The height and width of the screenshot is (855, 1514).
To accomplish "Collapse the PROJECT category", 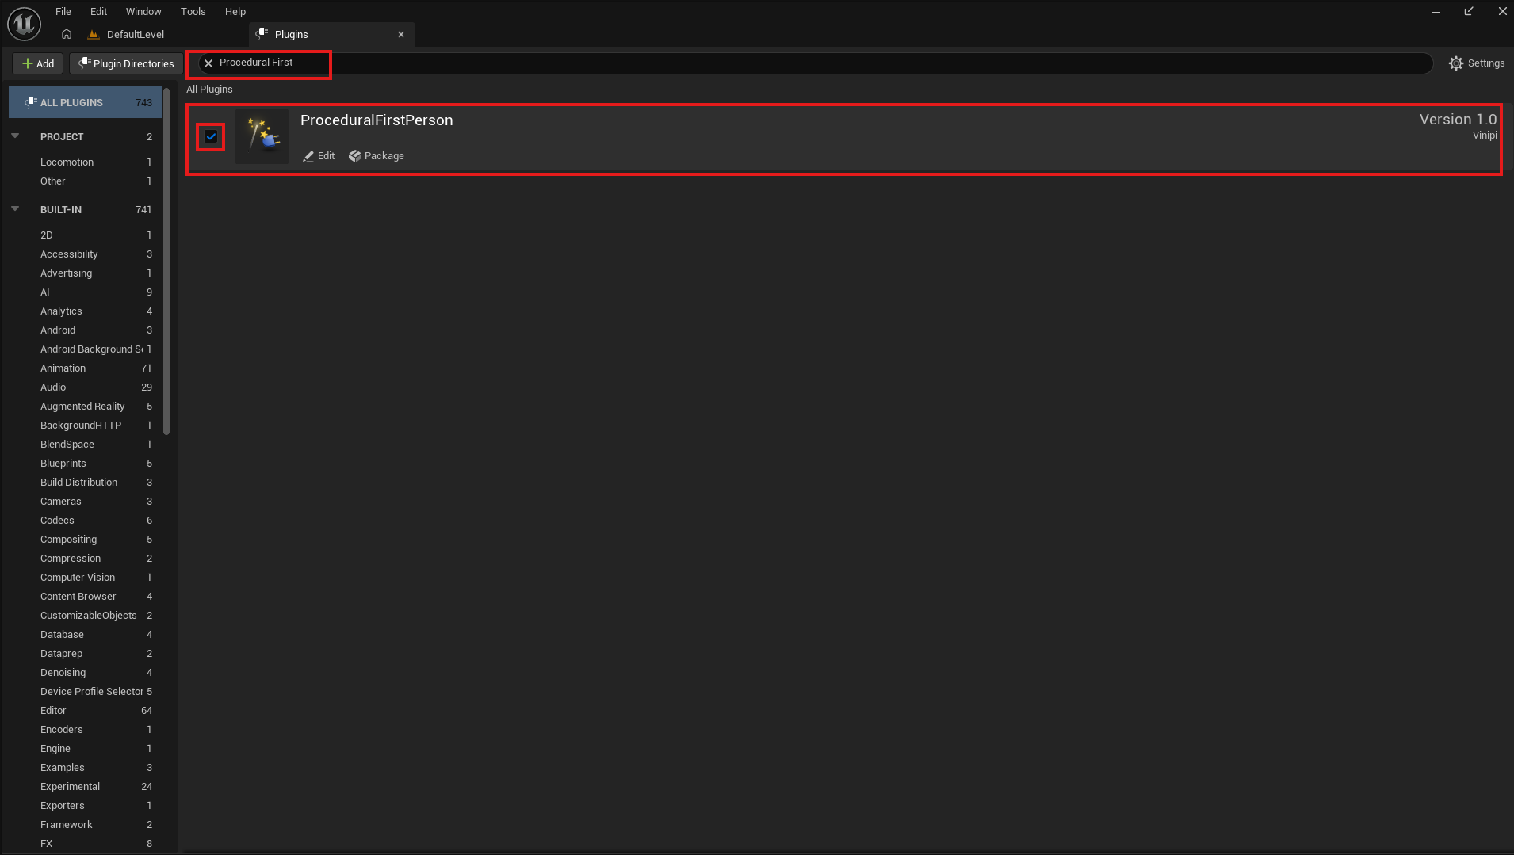I will (15, 136).
